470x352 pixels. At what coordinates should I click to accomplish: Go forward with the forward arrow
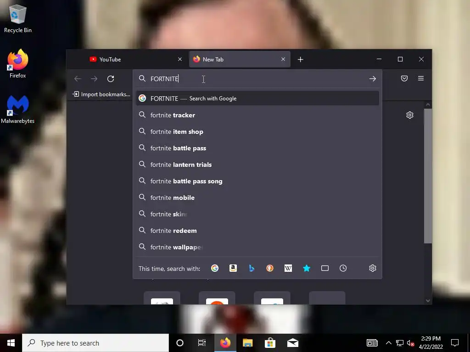point(94,79)
